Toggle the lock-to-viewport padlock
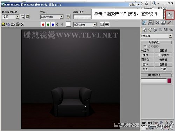This screenshot has height=131, width=175. coord(68,17)
